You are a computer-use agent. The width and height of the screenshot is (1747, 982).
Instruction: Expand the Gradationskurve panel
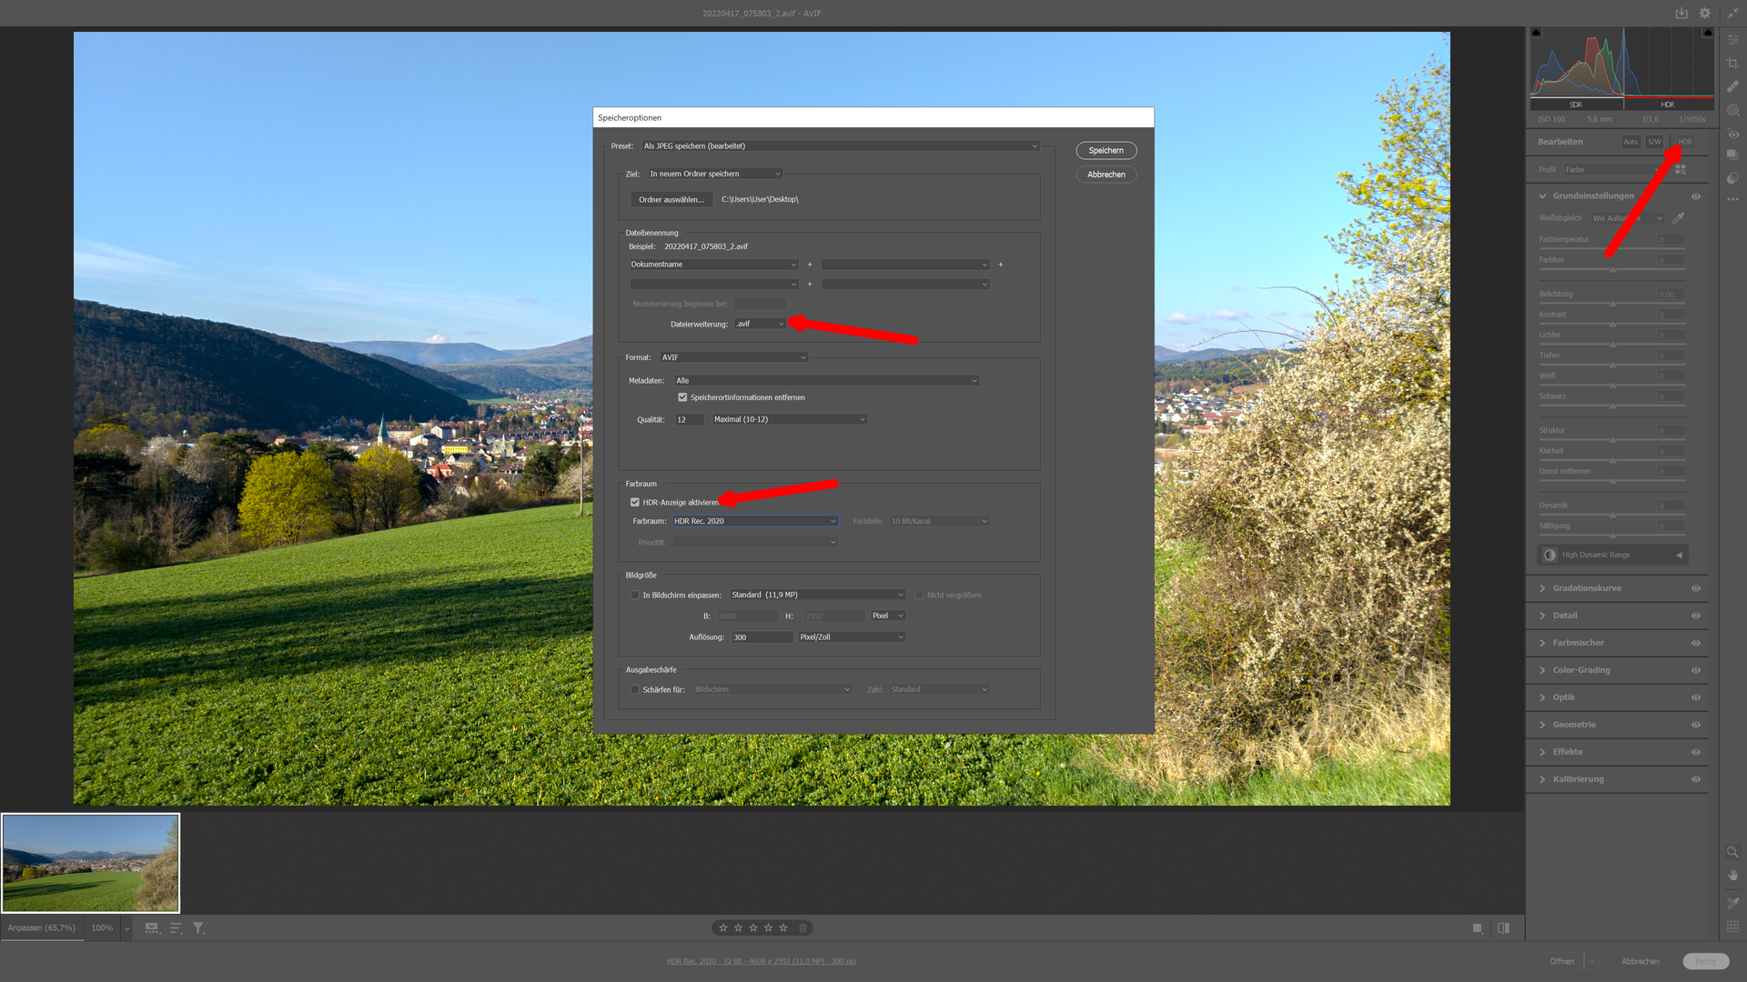click(x=1586, y=588)
